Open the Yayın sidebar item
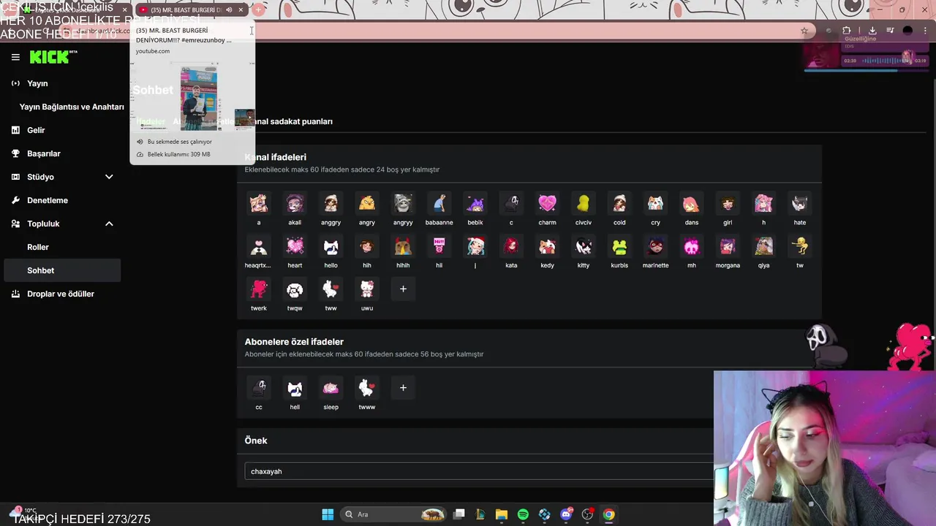Image resolution: width=936 pixels, height=526 pixels. coord(37,83)
